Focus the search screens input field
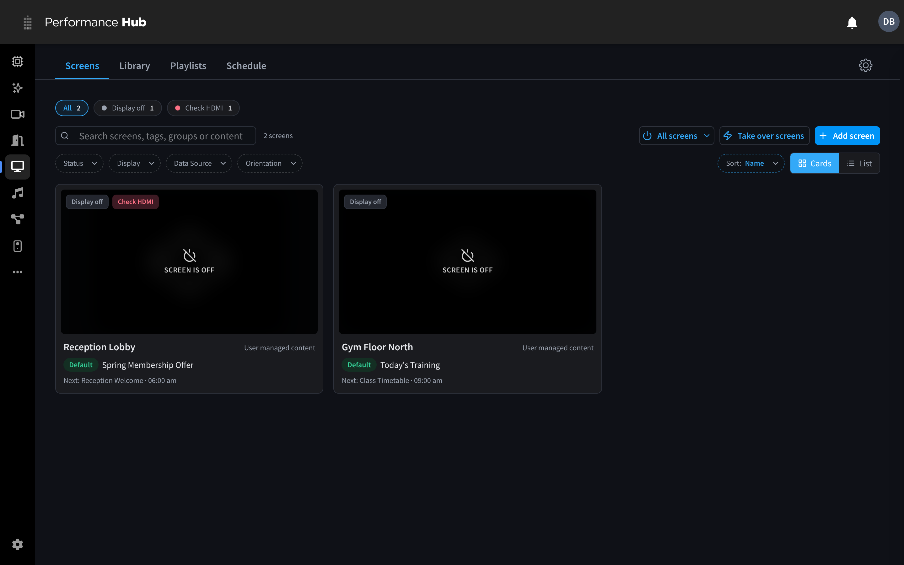904x565 pixels. pyautogui.click(x=156, y=136)
